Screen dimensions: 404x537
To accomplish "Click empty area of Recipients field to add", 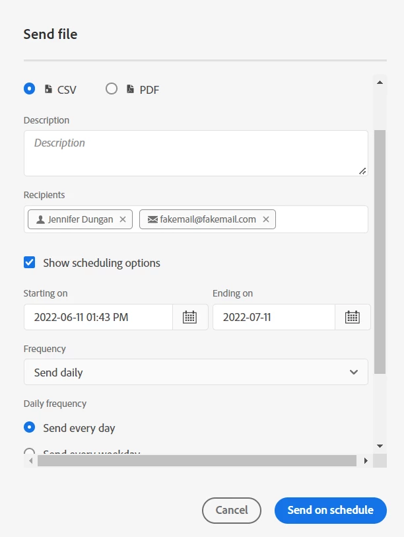I will (x=321, y=219).
